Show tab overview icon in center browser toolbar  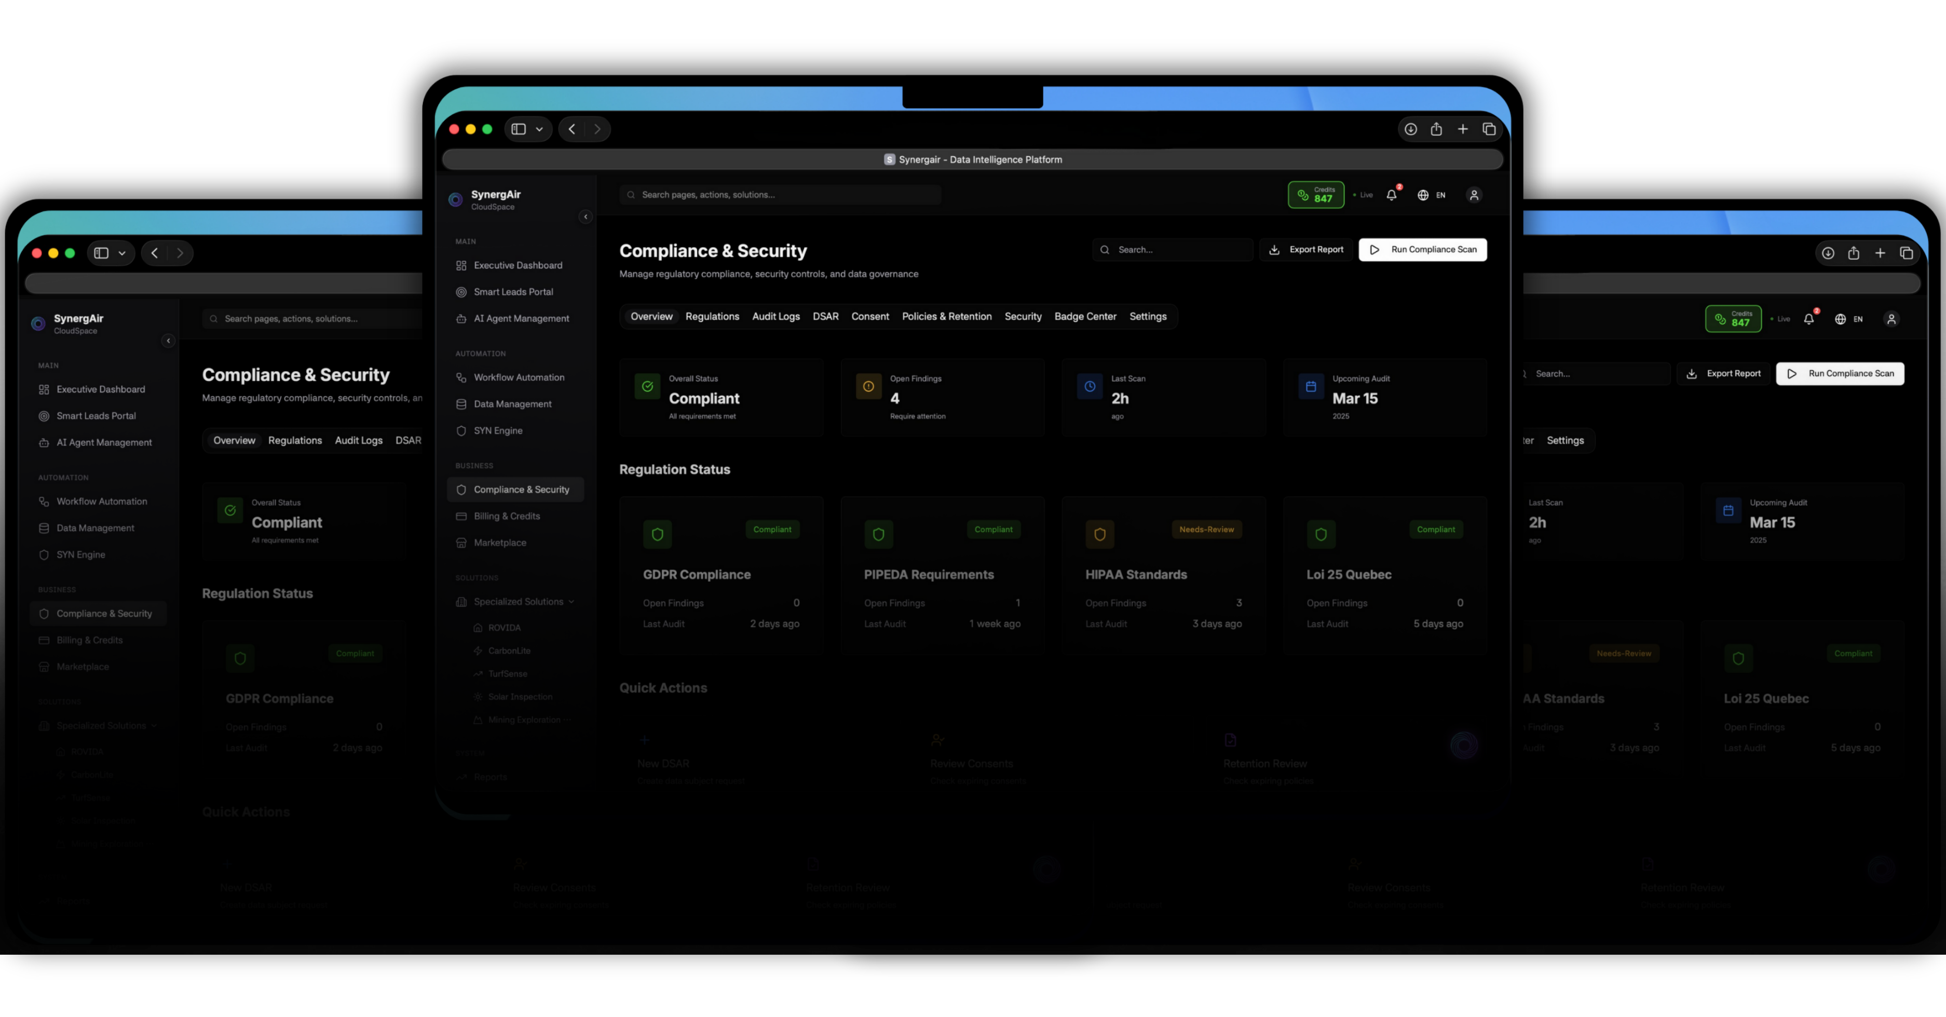(x=1489, y=129)
